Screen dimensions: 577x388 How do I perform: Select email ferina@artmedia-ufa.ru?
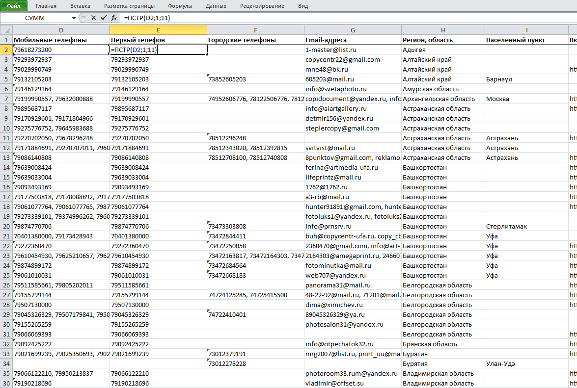pyautogui.click(x=353, y=168)
